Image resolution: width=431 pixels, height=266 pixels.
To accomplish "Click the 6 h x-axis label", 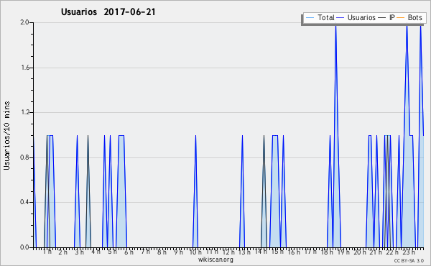I will coord(129,252).
